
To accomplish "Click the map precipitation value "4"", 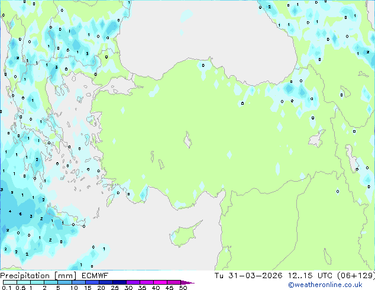I will pyautogui.click(x=10, y=211).
